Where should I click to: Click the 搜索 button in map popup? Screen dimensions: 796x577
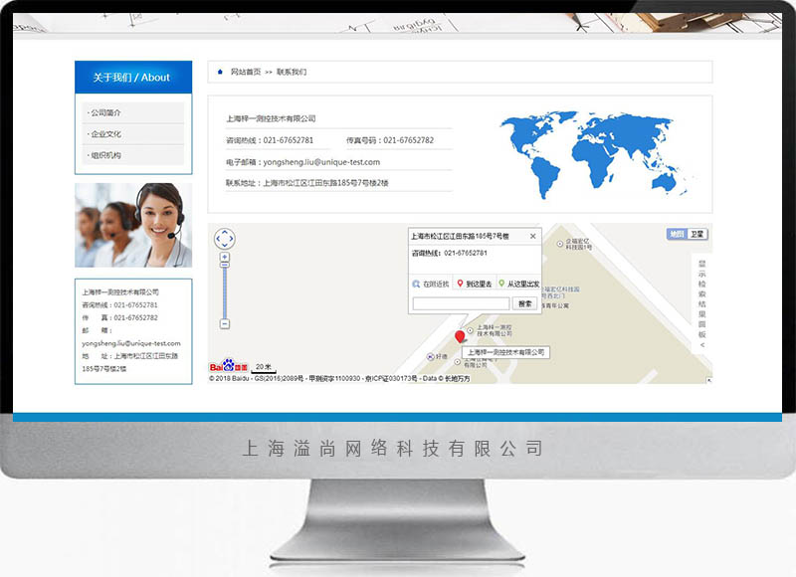524,303
